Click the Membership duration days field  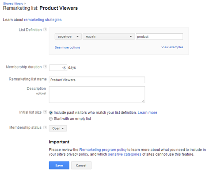pos(58,68)
